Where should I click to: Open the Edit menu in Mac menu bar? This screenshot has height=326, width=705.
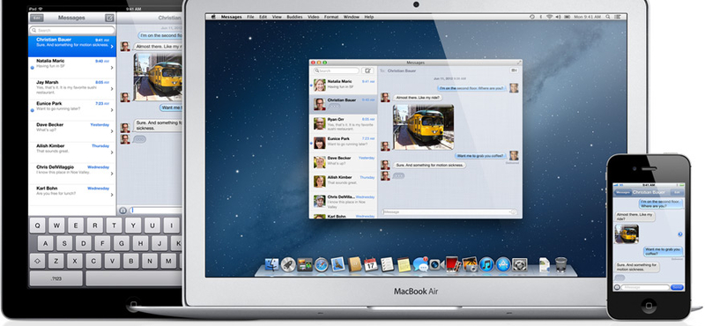pos(263,17)
